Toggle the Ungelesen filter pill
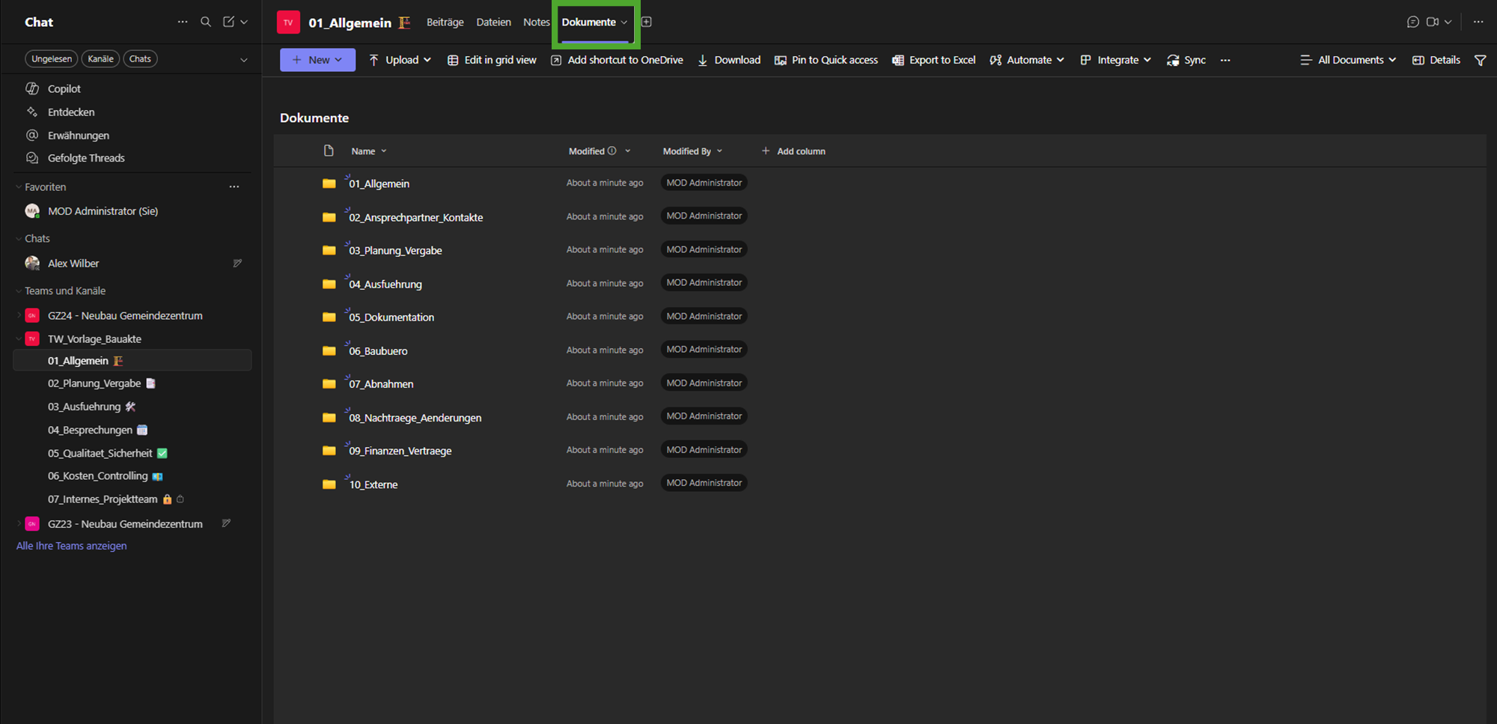This screenshot has width=1497, height=724. tap(52, 58)
